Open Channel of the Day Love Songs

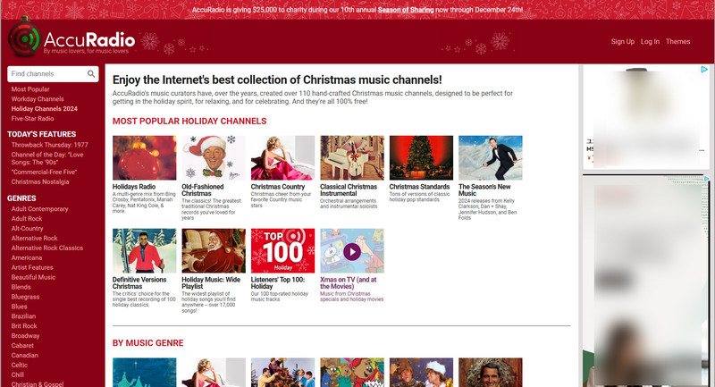click(x=47, y=158)
